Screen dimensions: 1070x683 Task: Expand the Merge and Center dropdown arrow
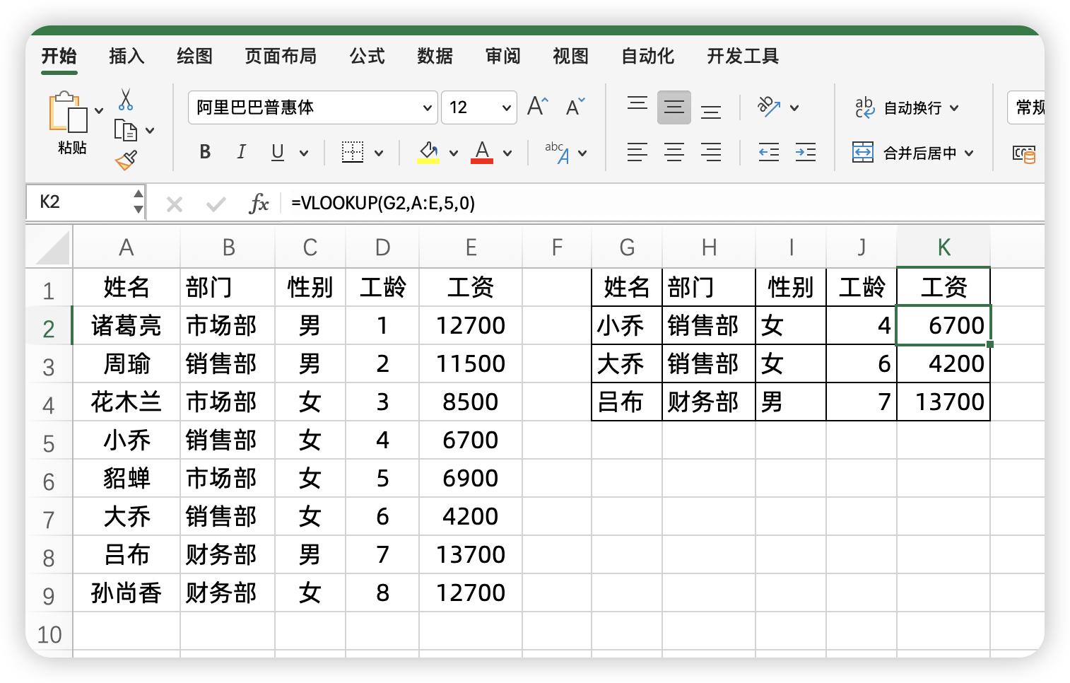coord(969,153)
